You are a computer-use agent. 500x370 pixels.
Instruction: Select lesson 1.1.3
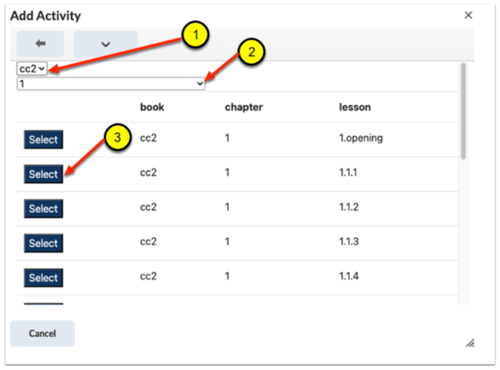click(x=43, y=243)
